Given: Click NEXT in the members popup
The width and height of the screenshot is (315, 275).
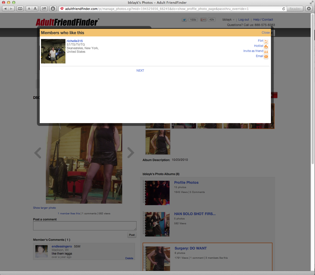Looking at the screenshot, I should 140,70.
